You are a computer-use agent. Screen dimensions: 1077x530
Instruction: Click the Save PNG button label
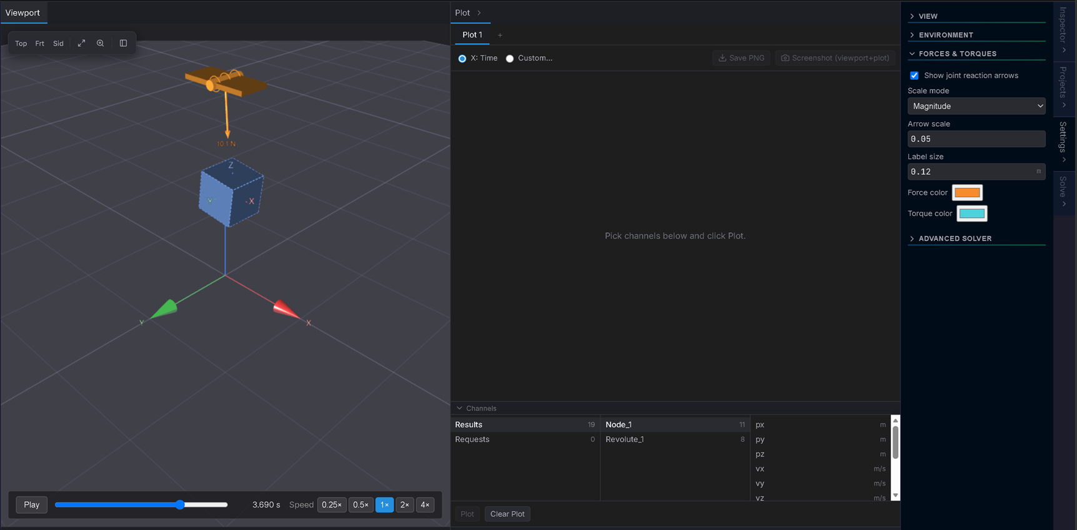(747, 58)
